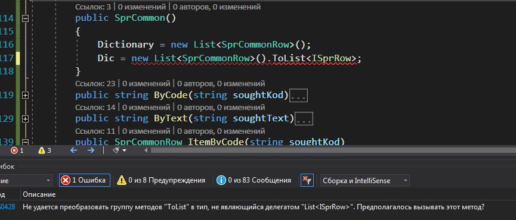Click the horizontal scrollbar left arrow
Viewport: 516px width, 220px height.
[146, 150]
